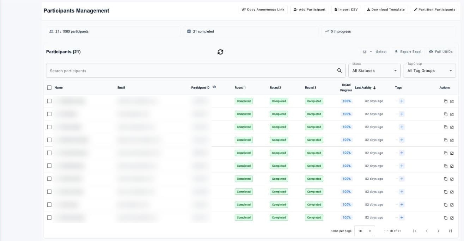Tick the checkbox of the first participant row
The image size is (464, 241).
pyautogui.click(x=49, y=101)
